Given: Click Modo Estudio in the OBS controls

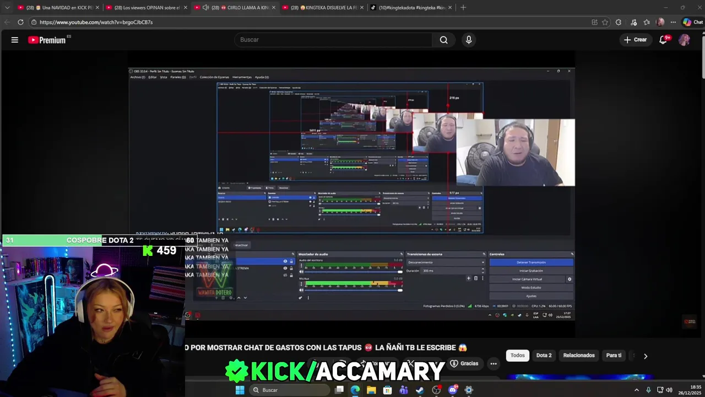Looking at the screenshot, I should point(531,288).
